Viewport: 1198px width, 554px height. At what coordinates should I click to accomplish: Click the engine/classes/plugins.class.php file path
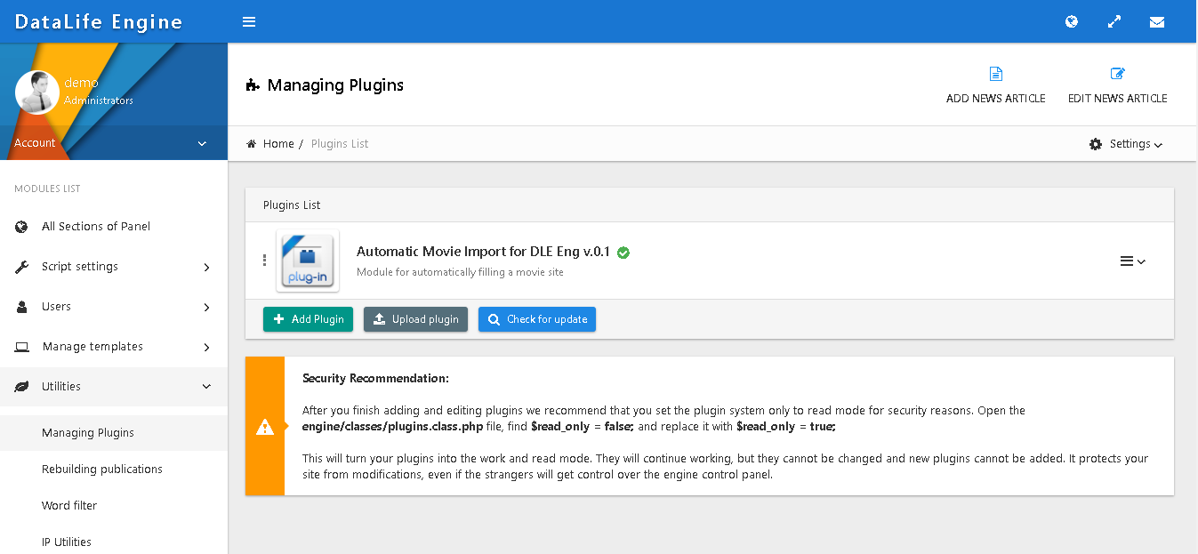(393, 427)
